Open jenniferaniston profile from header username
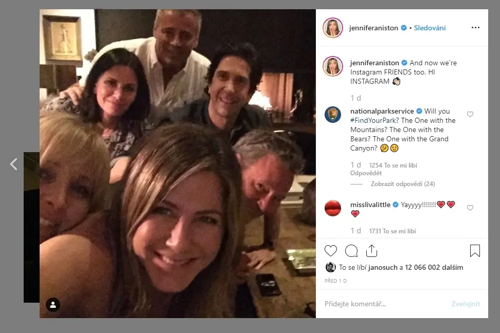 (373, 28)
